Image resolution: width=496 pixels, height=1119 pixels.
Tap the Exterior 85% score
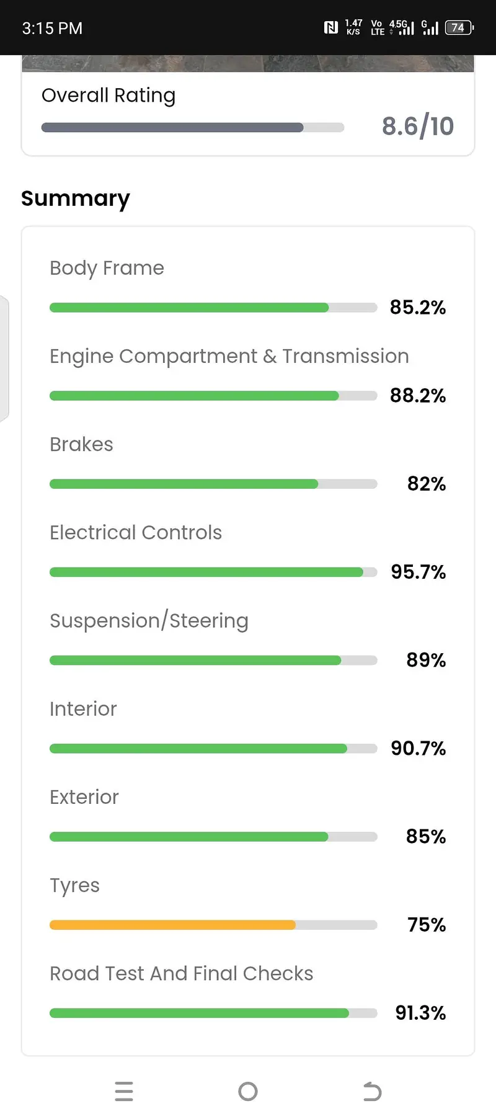tap(425, 836)
